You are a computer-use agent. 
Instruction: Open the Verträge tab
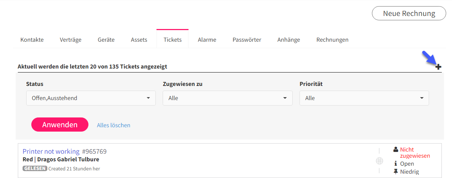[71, 40]
